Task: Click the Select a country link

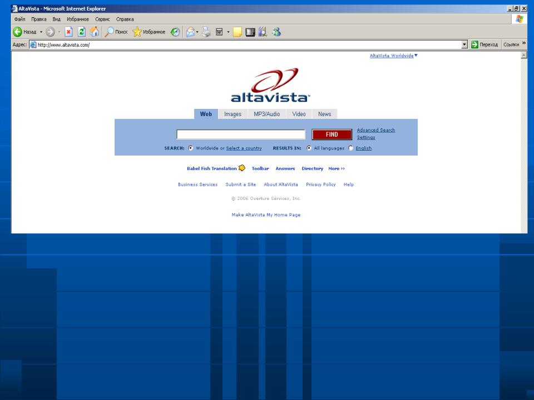Action: point(244,148)
